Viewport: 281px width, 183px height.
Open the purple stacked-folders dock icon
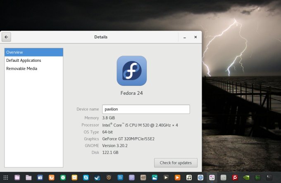pos(17,178)
